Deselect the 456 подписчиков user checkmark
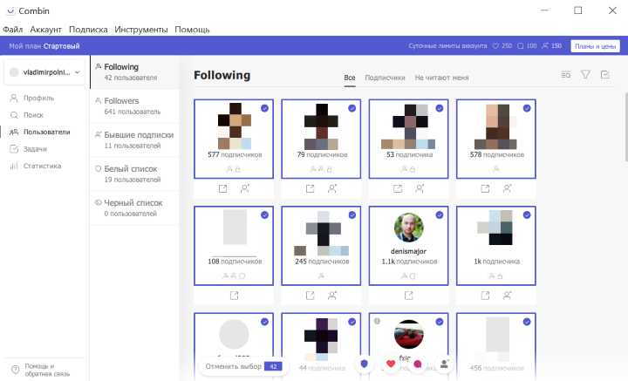This screenshot has width=628, height=381. tap(527, 322)
